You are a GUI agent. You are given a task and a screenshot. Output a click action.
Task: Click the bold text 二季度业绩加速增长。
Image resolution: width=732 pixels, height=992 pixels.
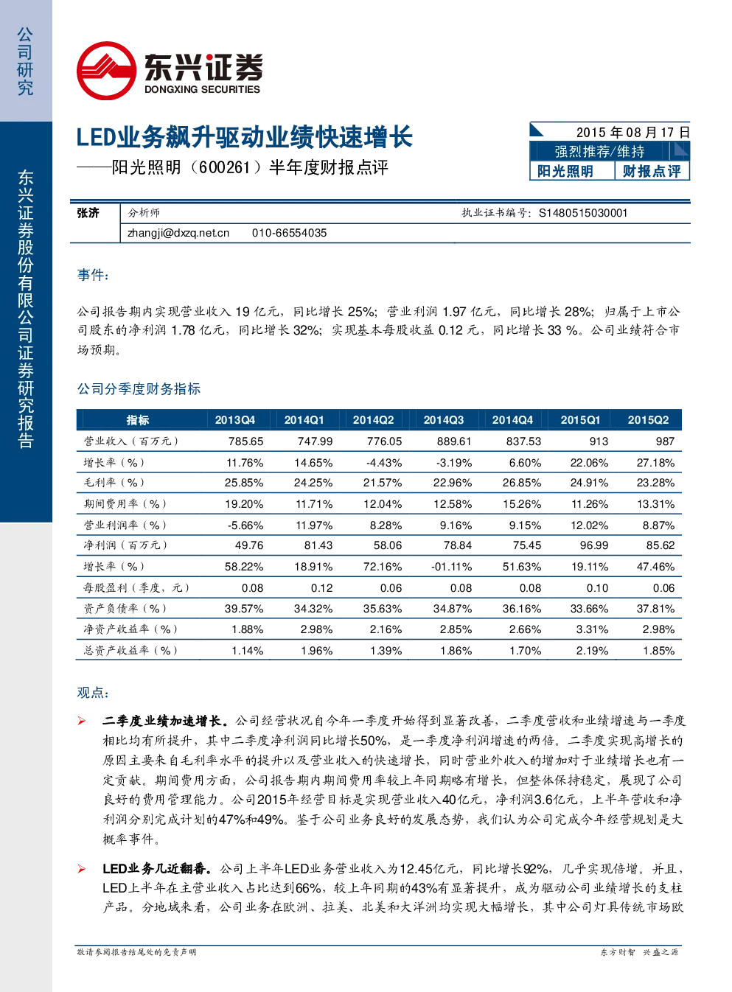point(165,720)
